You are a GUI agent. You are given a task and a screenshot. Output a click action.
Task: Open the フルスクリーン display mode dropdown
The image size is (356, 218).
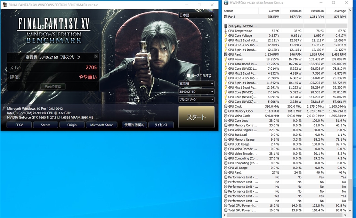pos(196,99)
